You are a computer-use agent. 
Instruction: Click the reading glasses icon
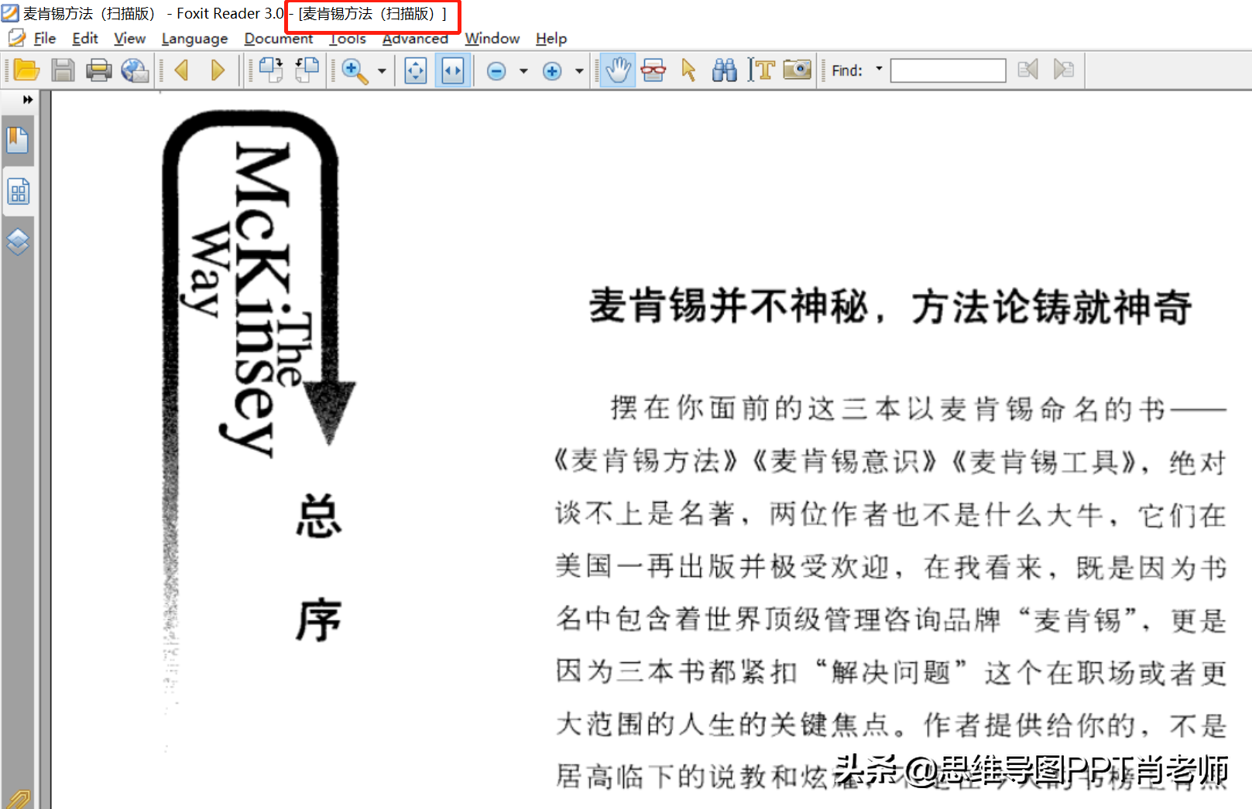653,70
